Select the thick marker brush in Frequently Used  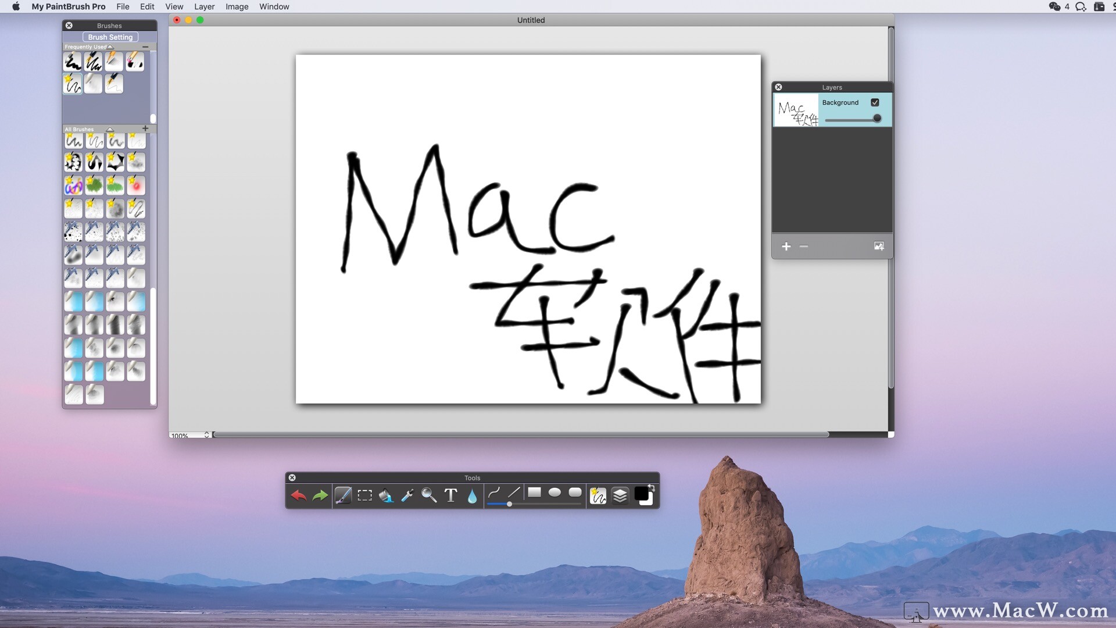pyautogui.click(x=73, y=62)
